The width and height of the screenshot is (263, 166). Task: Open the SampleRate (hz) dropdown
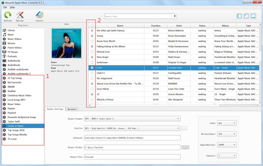tap(227, 145)
